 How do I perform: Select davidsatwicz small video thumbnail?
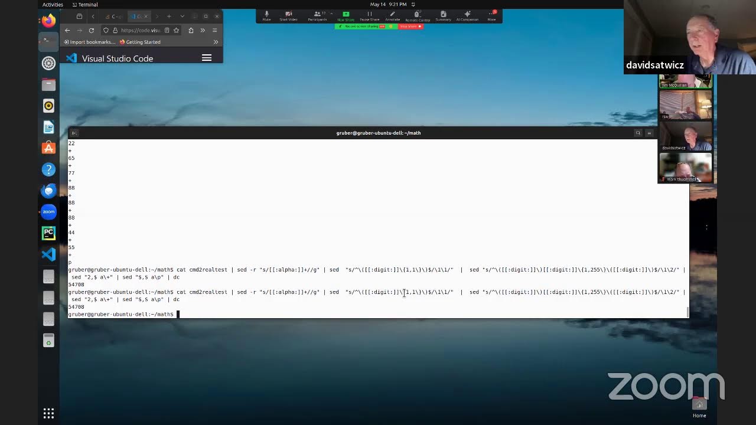[685, 135]
